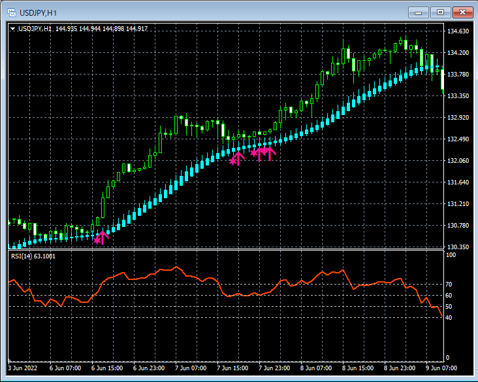
Task: Click the 132.060 price axis label
Action: click(458, 161)
